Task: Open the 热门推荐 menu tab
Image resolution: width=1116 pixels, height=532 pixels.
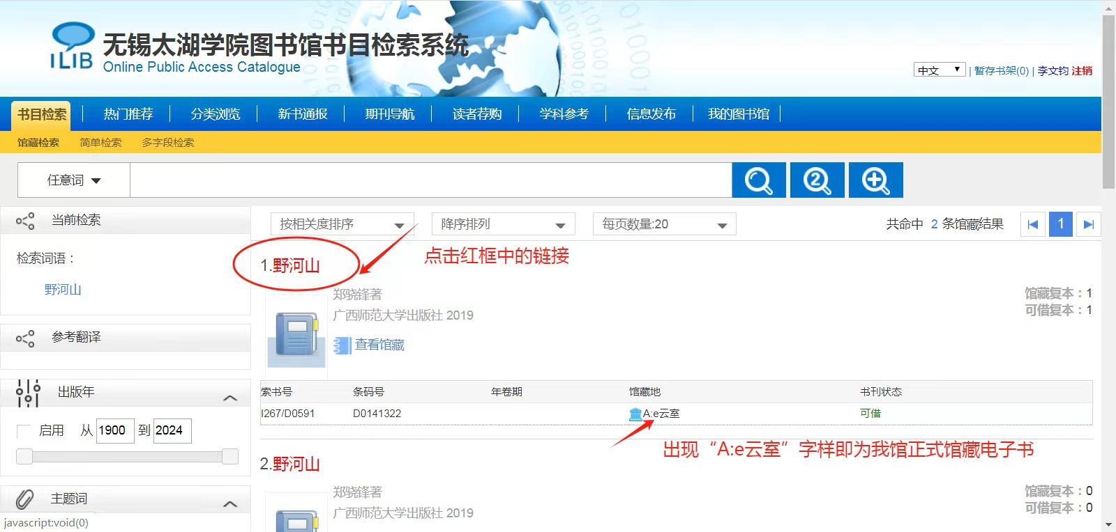Action: [x=128, y=114]
